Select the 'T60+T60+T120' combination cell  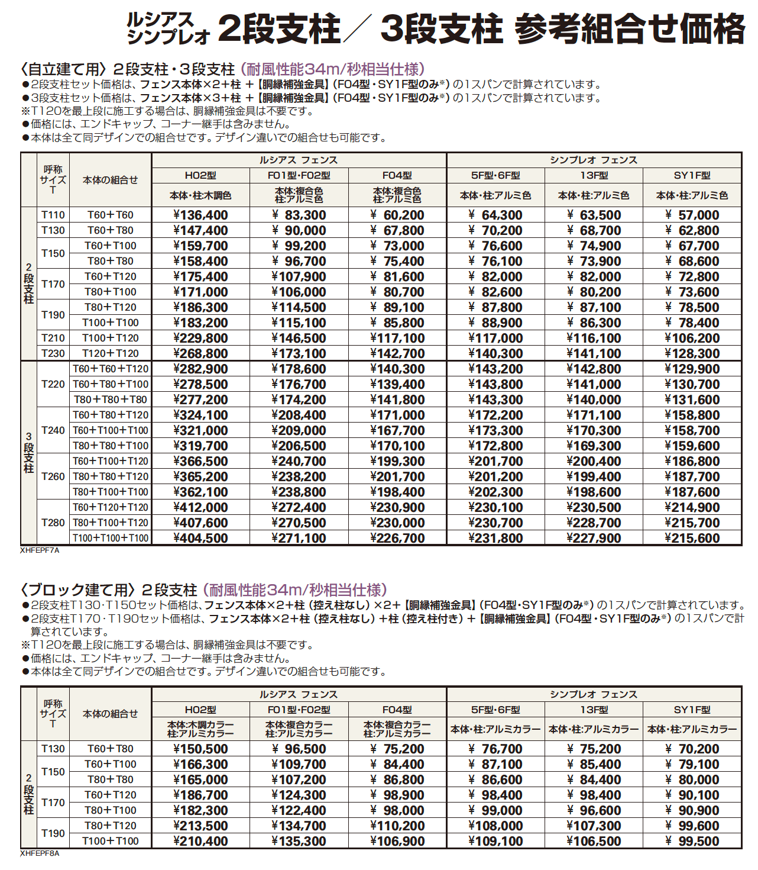[111, 369]
